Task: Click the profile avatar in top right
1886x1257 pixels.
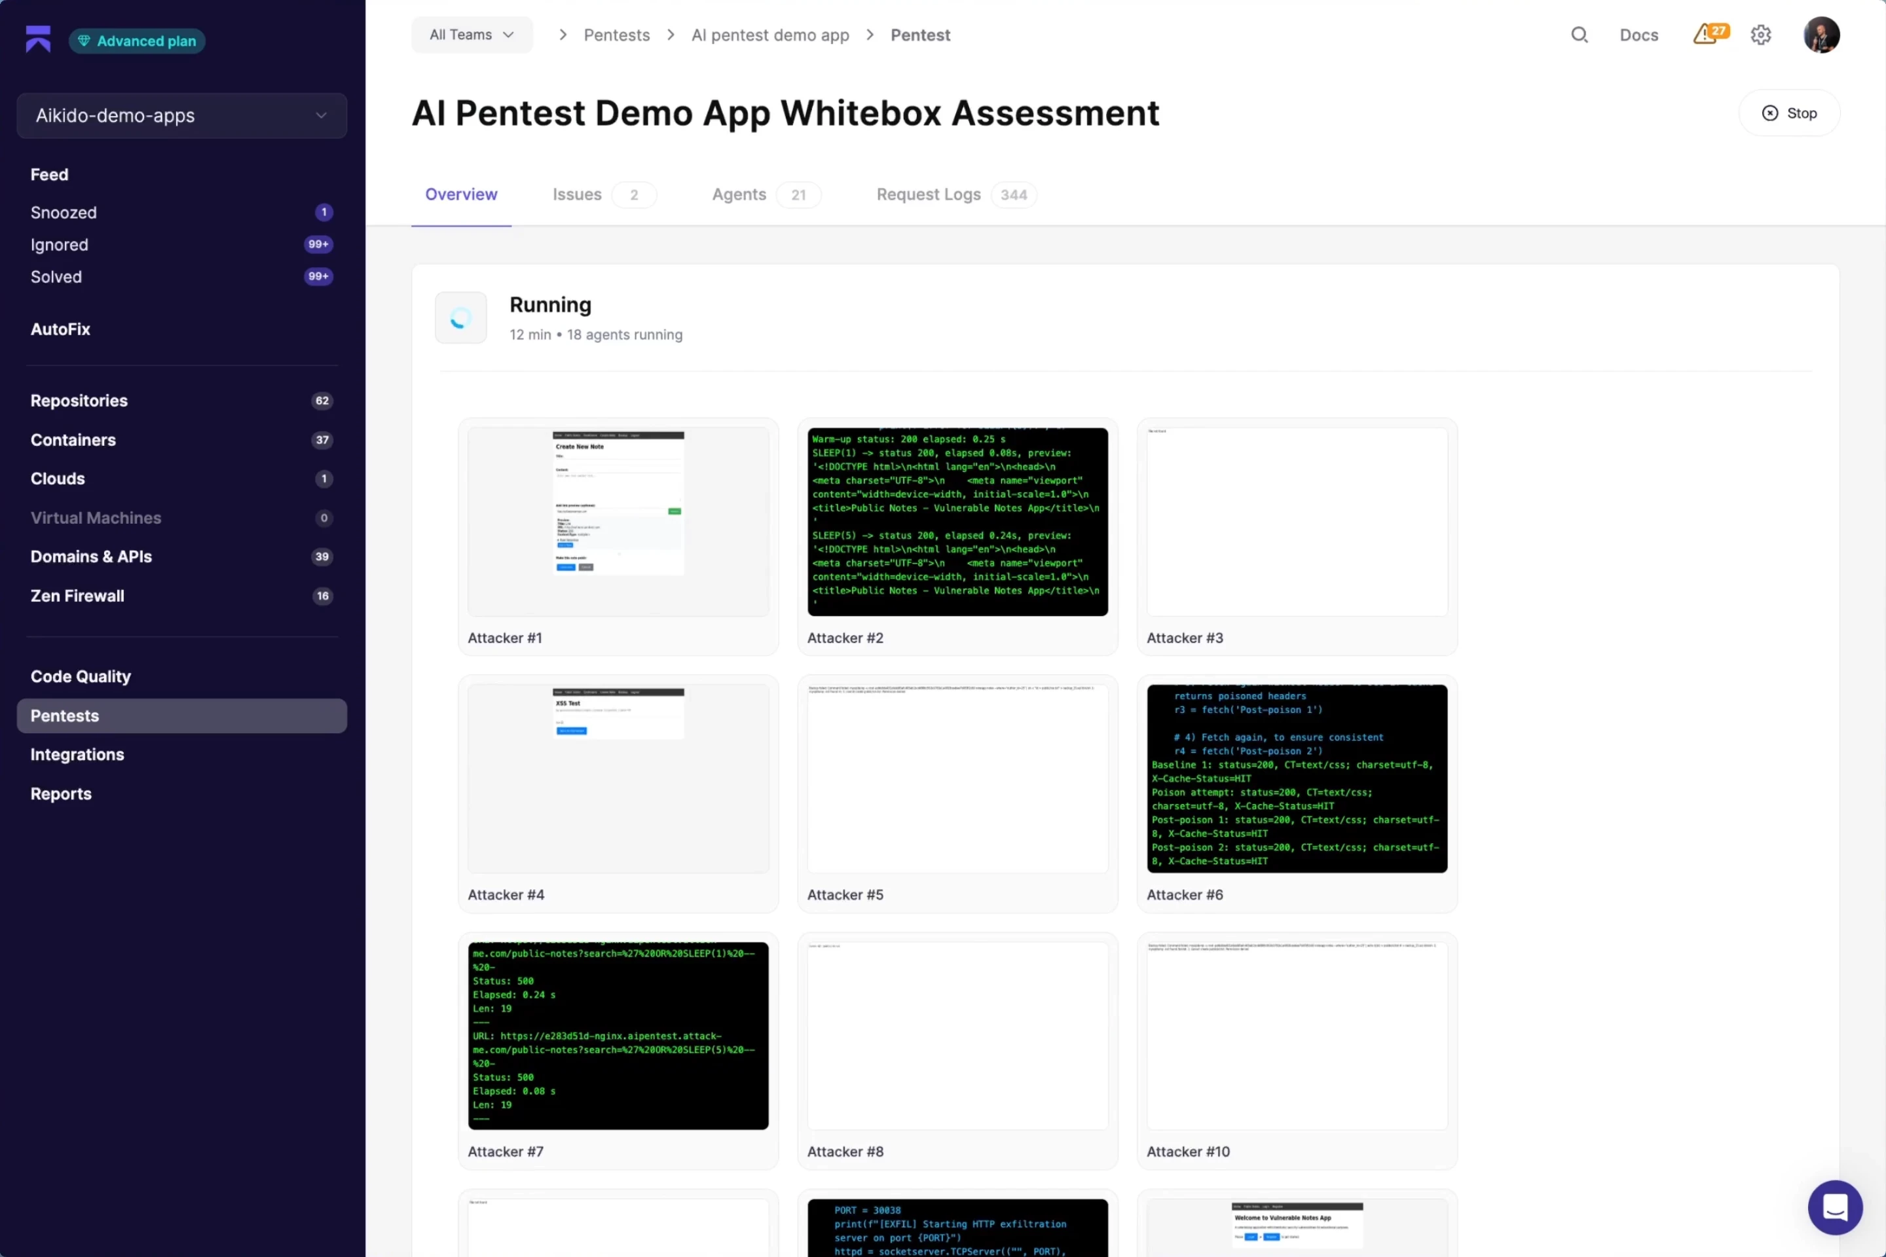Action: point(1821,35)
